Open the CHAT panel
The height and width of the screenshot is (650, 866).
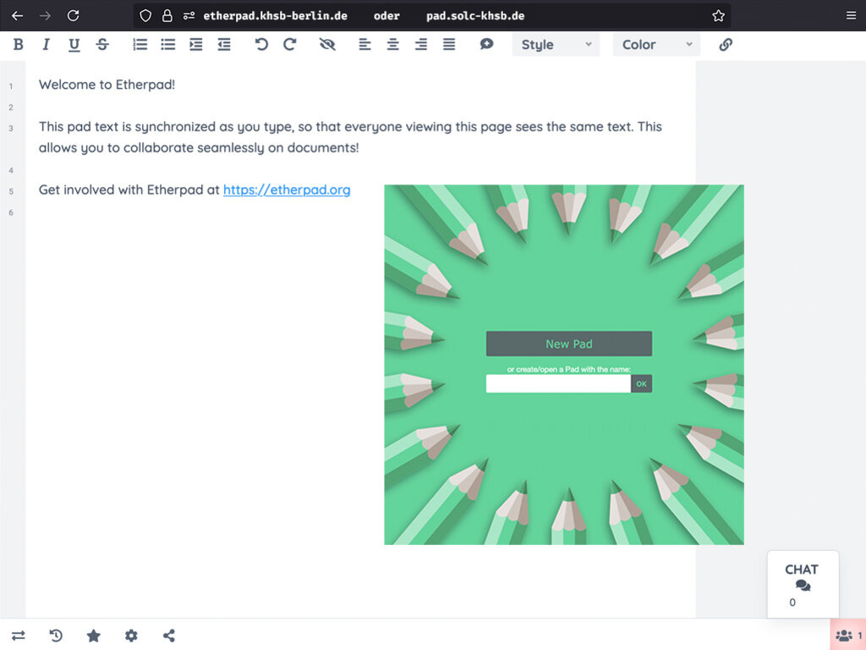point(803,584)
